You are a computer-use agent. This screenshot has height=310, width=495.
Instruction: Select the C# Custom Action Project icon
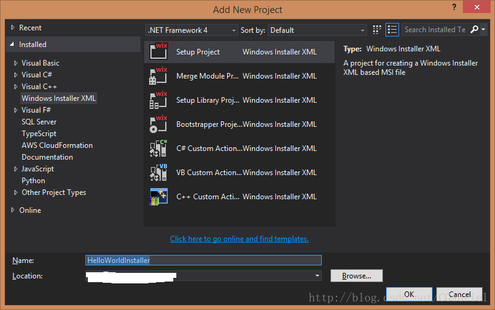[x=158, y=149]
